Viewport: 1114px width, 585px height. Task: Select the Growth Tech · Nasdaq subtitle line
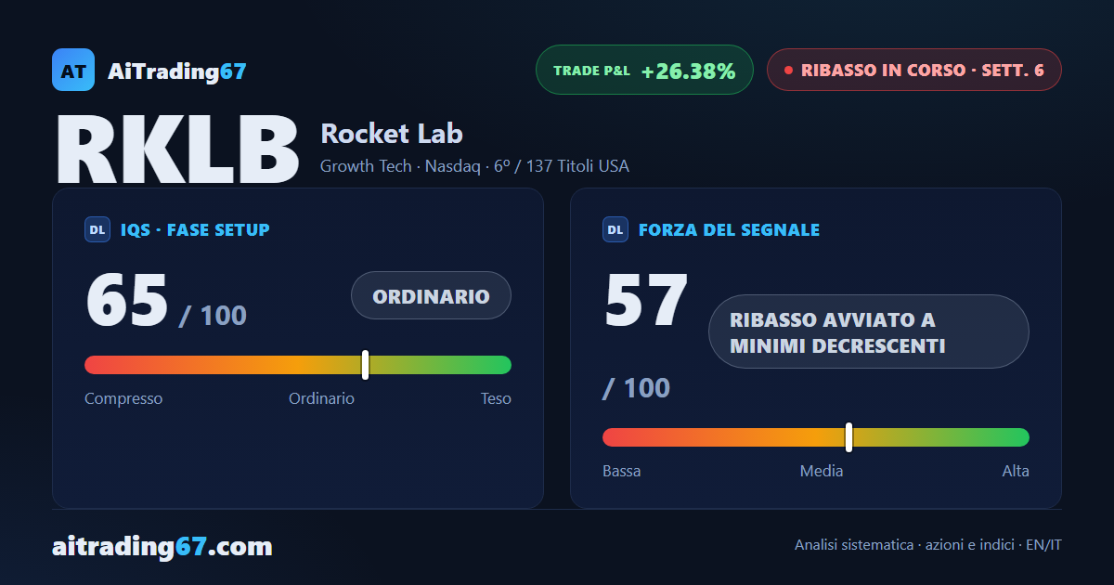click(474, 166)
